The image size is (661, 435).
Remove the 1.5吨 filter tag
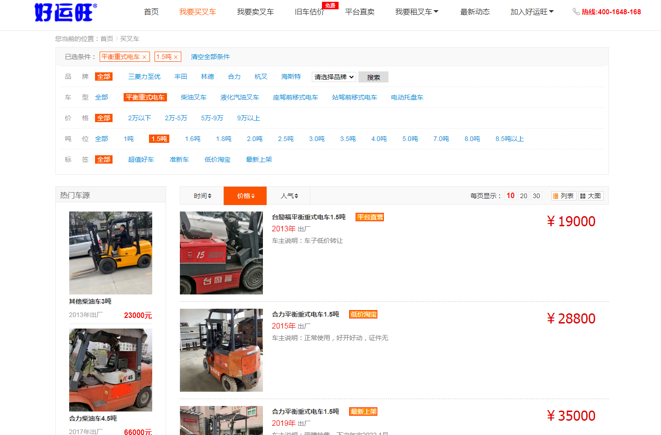pos(176,57)
